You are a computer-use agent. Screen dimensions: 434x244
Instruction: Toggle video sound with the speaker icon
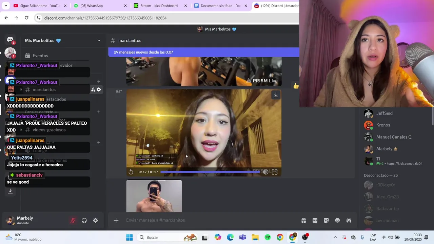(265, 172)
